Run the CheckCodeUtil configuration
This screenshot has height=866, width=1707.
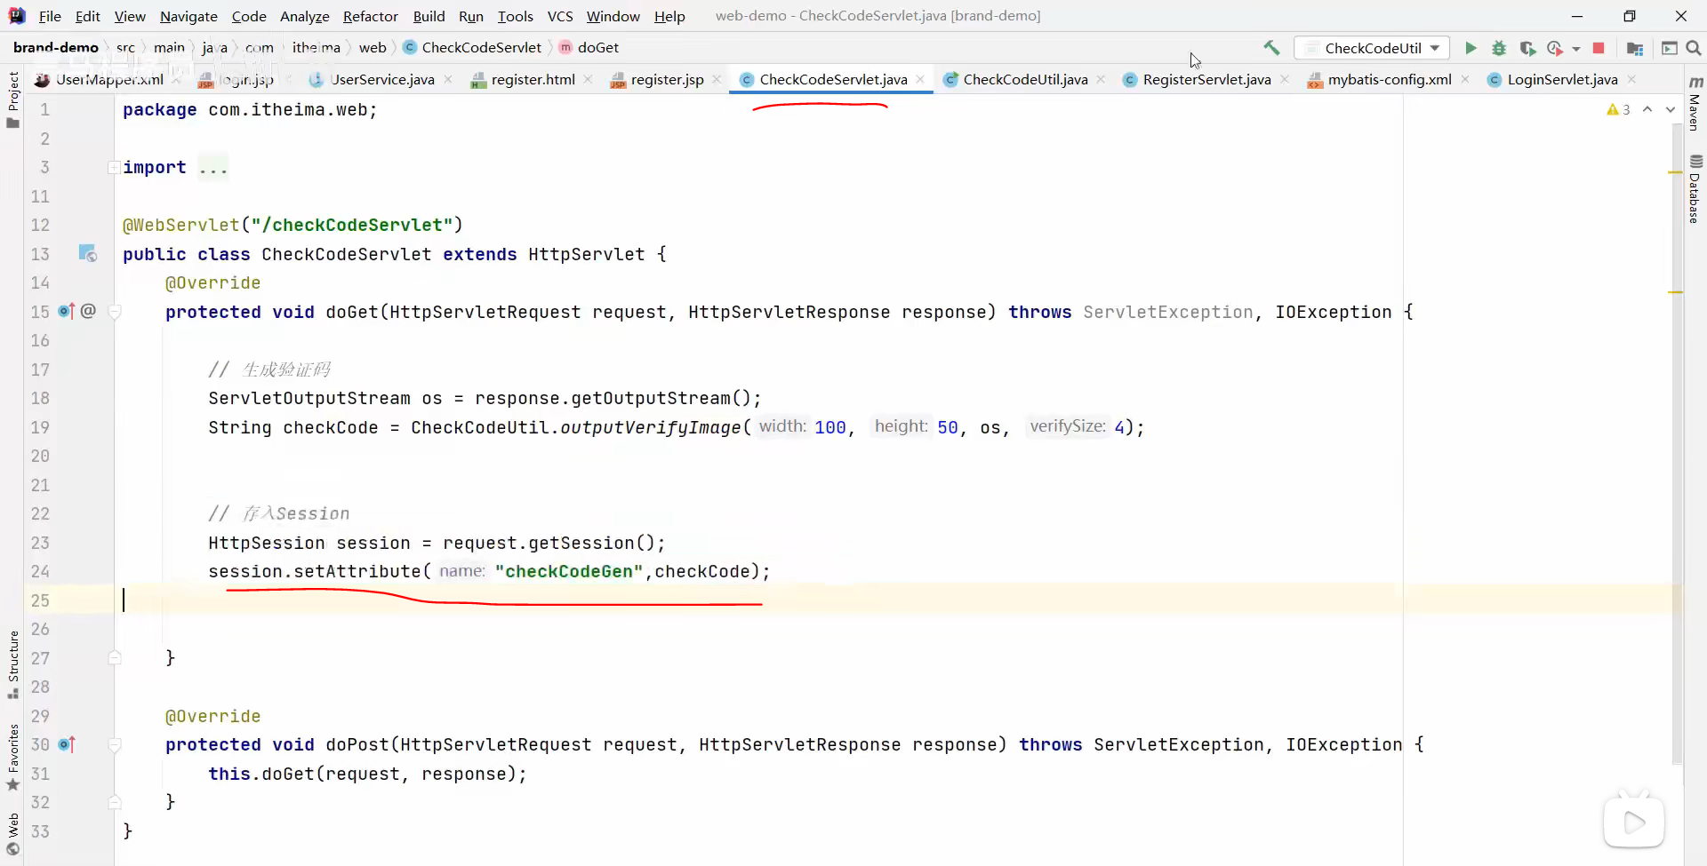click(x=1471, y=48)
